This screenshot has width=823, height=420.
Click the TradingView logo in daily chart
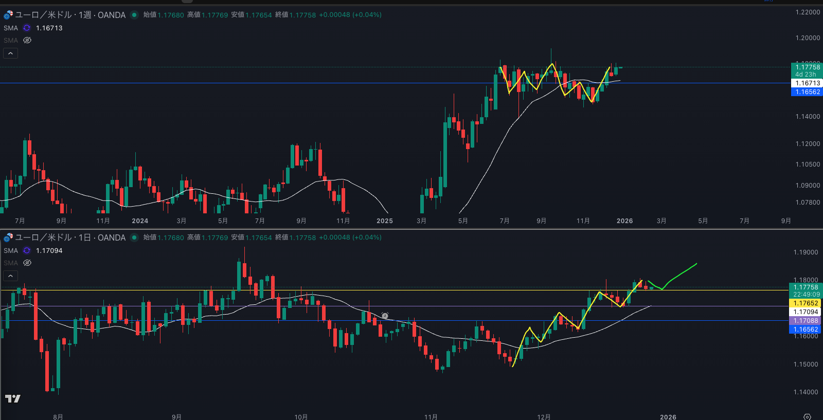tap(13, 398)
